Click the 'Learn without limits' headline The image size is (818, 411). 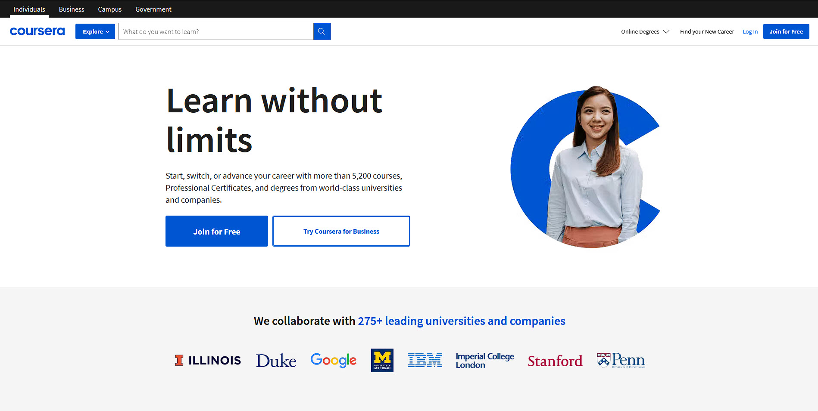pos(274,120)
